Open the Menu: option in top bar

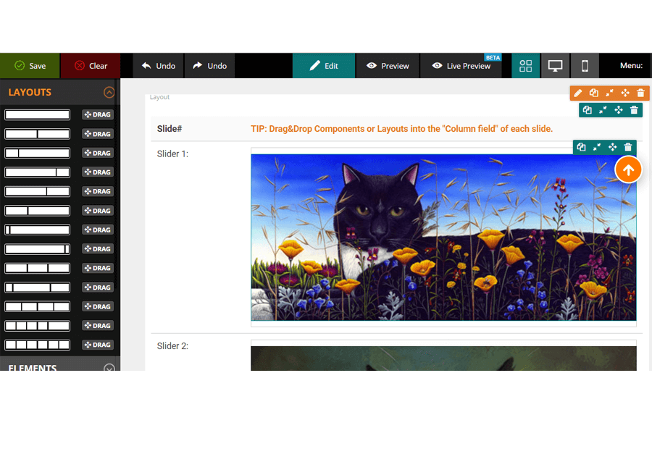tap(631, 66)
